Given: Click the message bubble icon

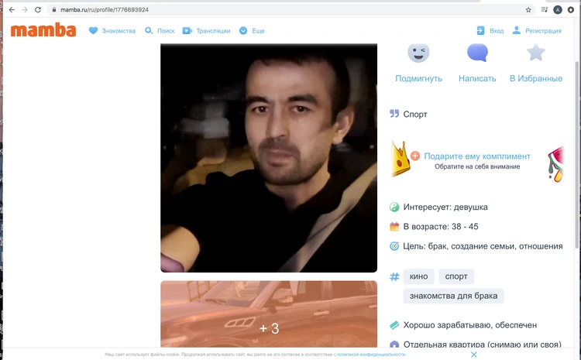Looking at the screenshot, I should (477, 53).
